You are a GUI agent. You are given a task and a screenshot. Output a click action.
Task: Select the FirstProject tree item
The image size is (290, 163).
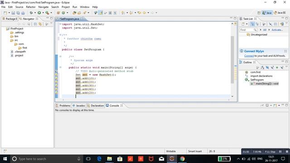coord(14,29)
